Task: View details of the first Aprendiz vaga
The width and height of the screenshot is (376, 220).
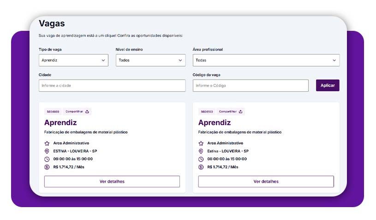Action: coord(112,181)
